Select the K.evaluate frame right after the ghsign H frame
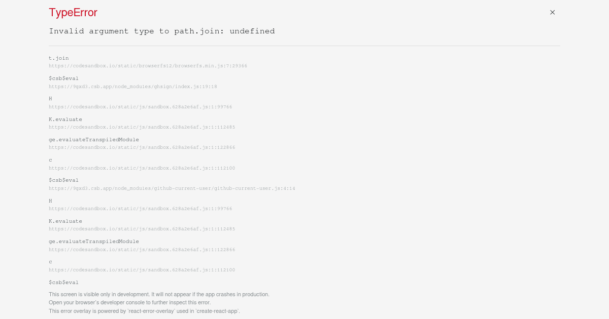 (x=65, y=119)
